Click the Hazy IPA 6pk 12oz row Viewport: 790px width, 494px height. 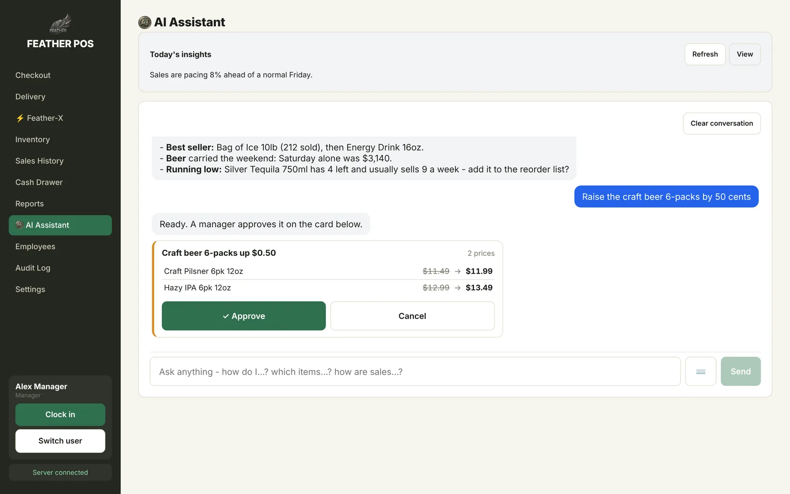[x=328, y=287]
